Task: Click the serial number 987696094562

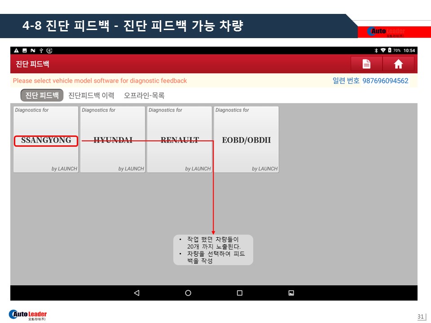Action: 385,81
